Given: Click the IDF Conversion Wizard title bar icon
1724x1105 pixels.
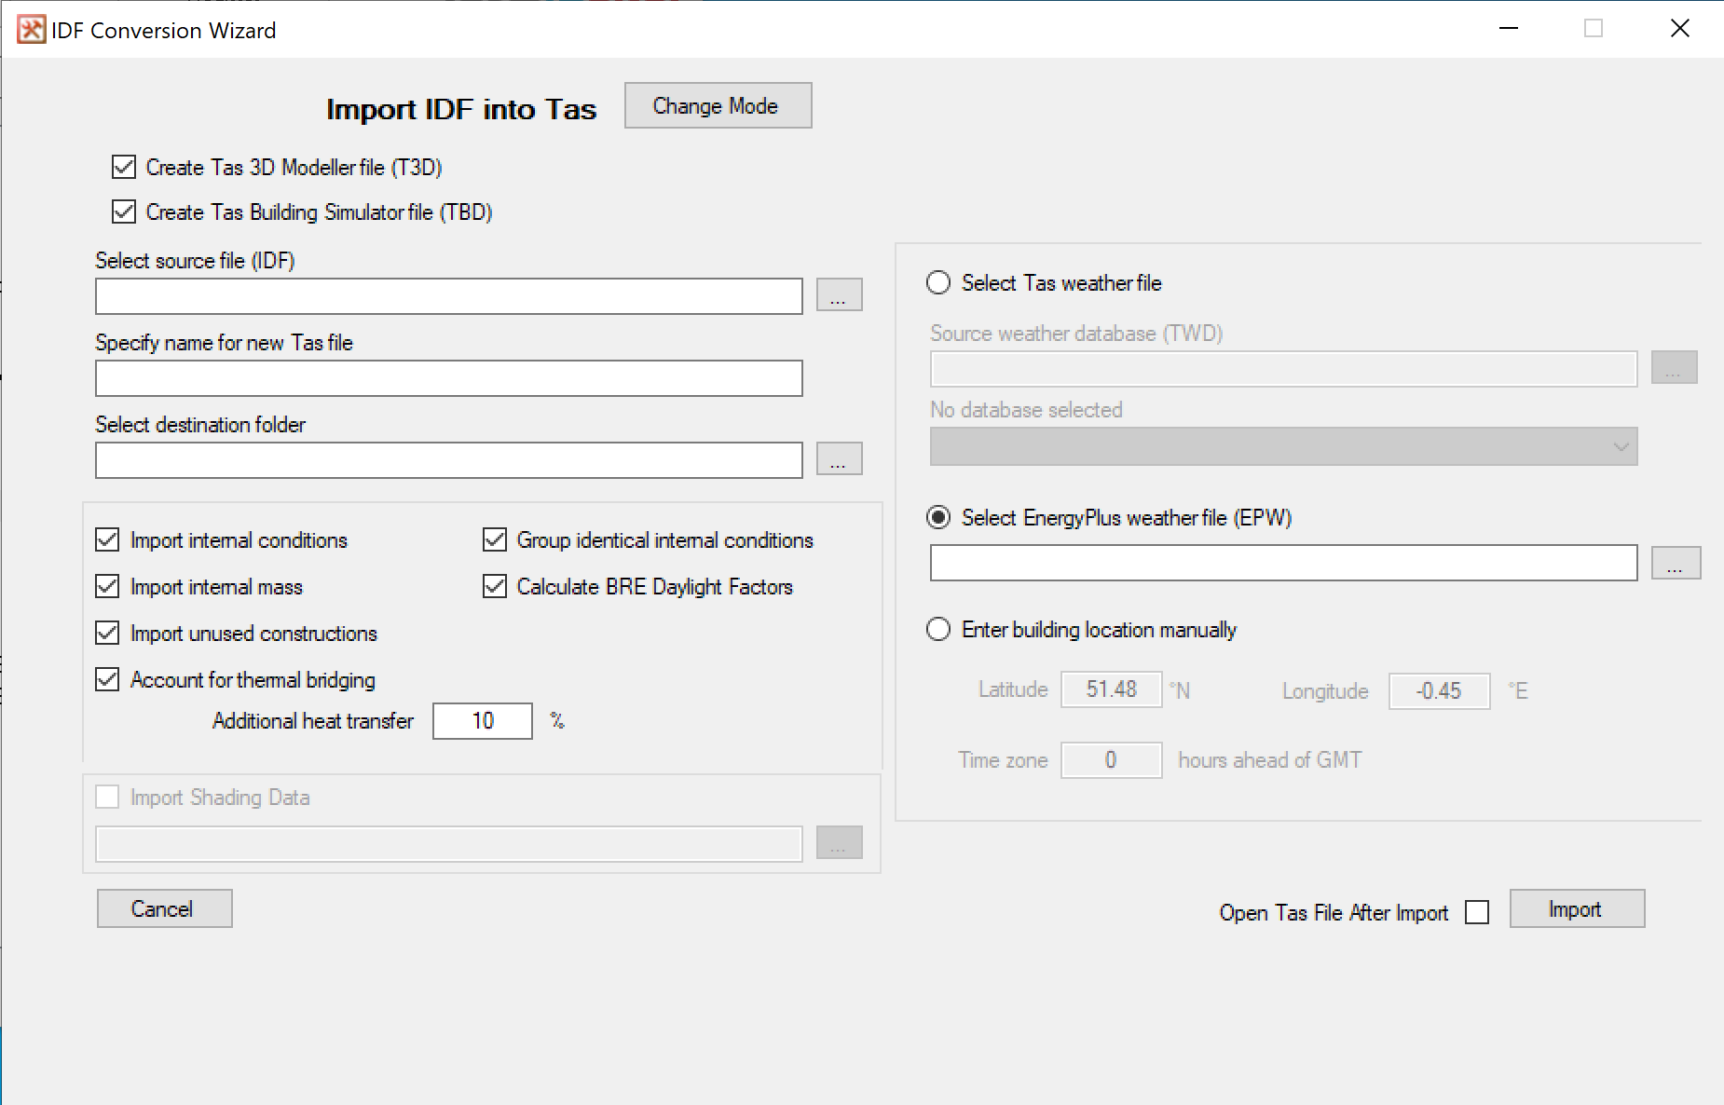Looking at the screenshot, I should (x=29, y=29).
